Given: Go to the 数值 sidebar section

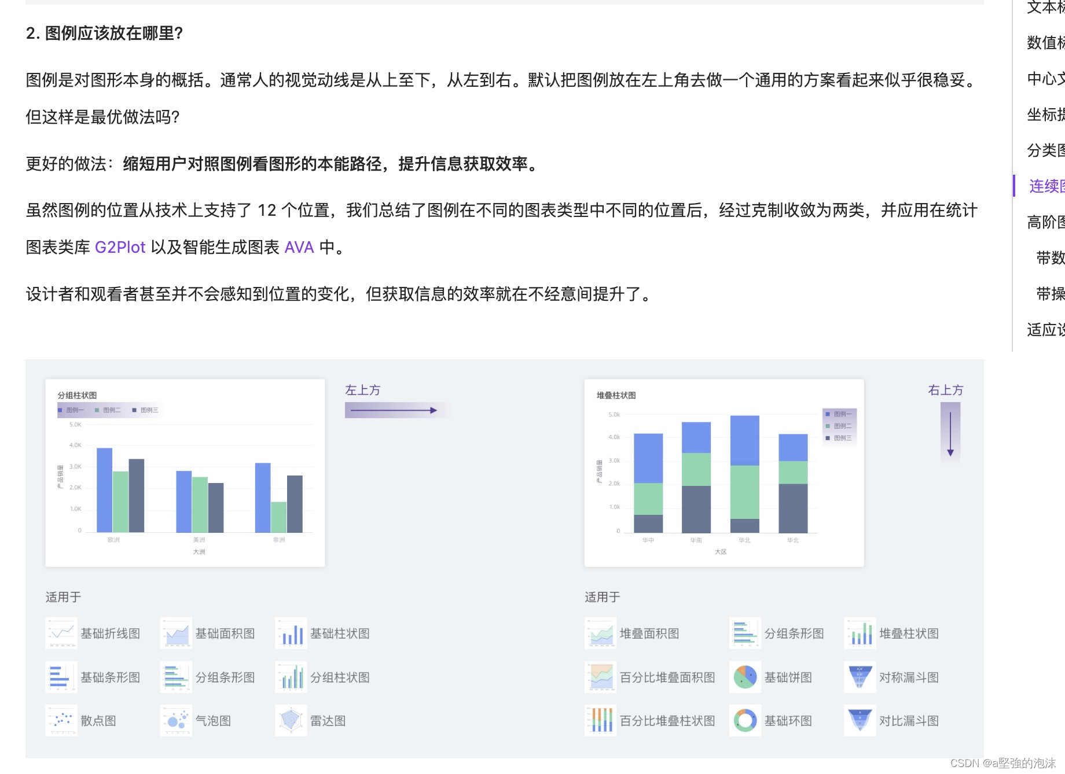Looking at the screenshot, I should (x=1045, y=42).
